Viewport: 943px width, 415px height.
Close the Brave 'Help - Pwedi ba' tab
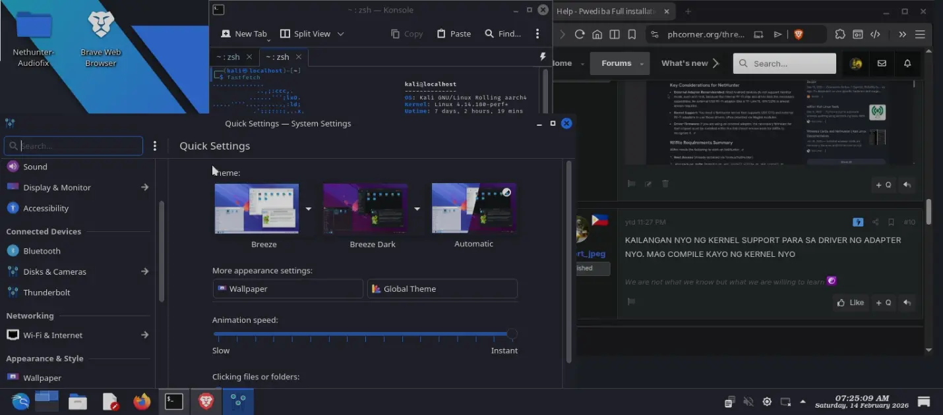(x=667, y=11)
